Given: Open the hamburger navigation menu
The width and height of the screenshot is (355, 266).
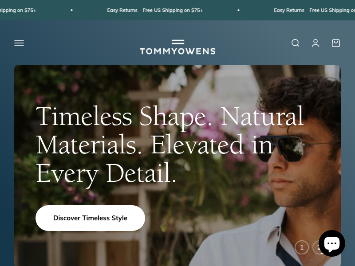Looking at the screenshot, I should 19,43.
